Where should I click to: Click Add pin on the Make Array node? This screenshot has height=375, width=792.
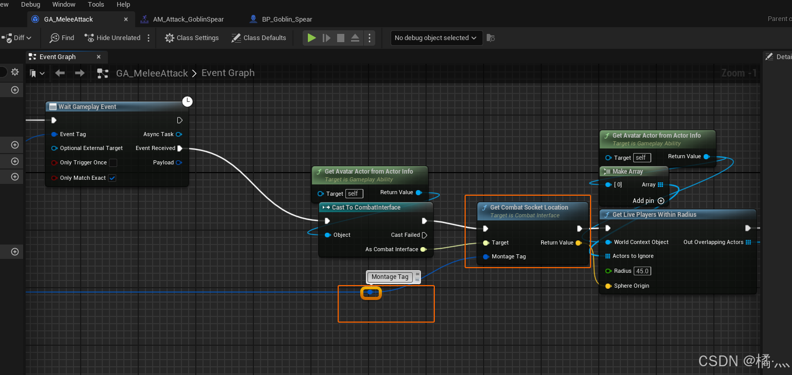point(649,201)
